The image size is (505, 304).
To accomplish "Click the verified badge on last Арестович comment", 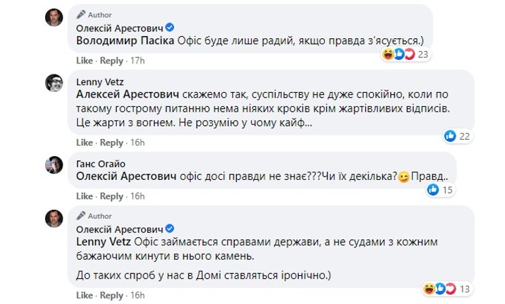I will (171, 228).
